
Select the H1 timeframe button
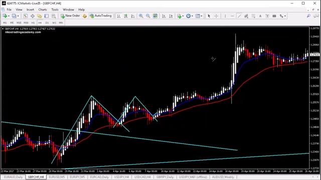33,22
